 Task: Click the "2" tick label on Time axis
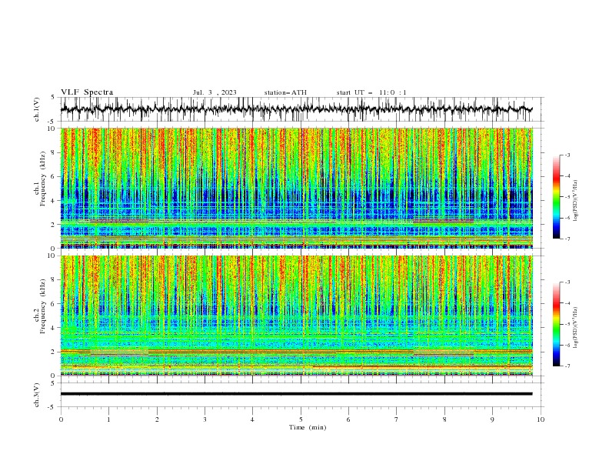pyautogui.click(x=157, y=419)
